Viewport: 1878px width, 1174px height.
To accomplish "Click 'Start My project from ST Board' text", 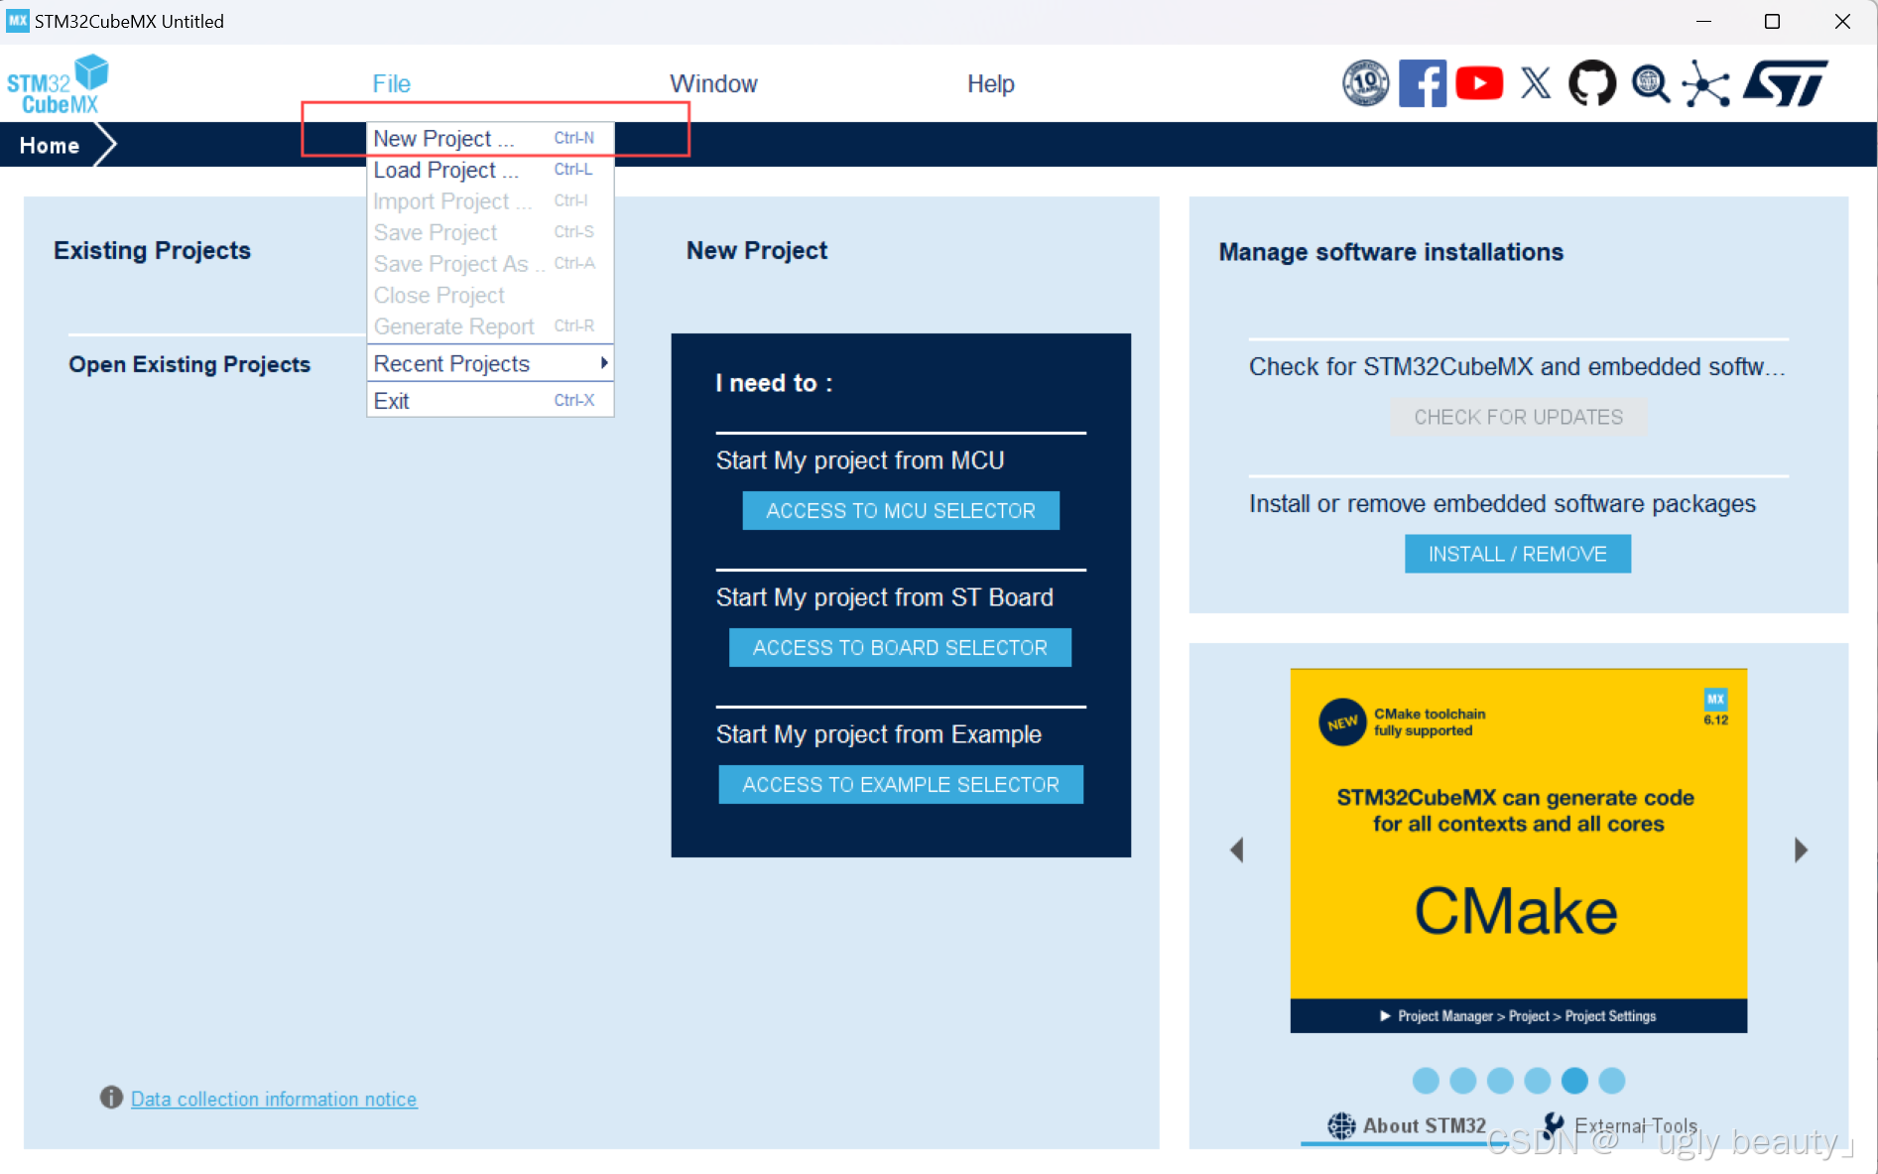I will [x=884, y=597].
